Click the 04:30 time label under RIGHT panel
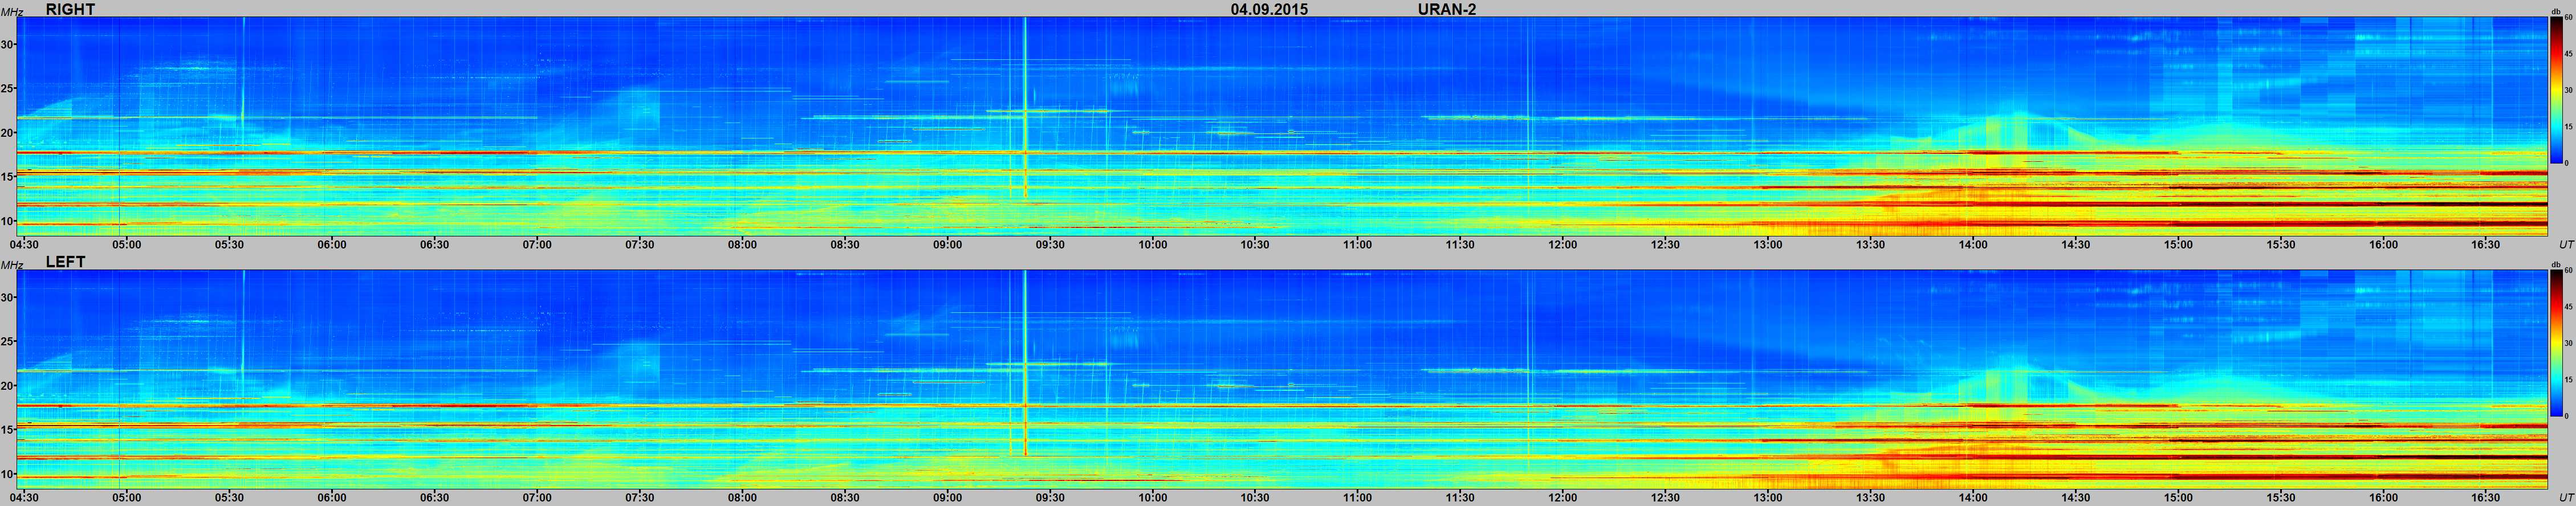 point(24,245)
